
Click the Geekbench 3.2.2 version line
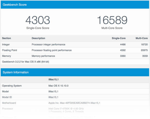26,62
